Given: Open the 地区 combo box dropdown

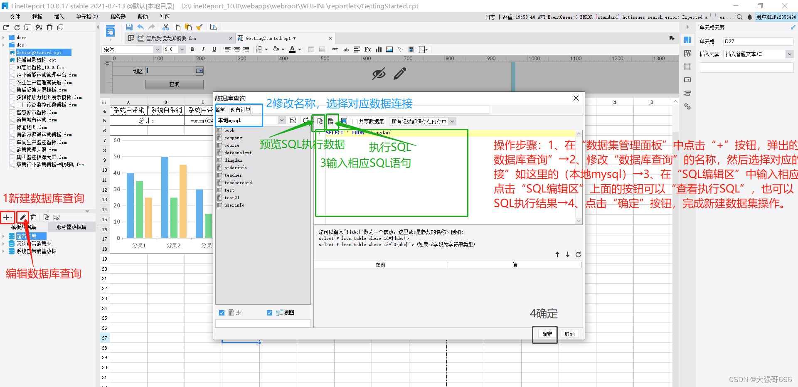Looking at the screenshot, I should point(199,71).
